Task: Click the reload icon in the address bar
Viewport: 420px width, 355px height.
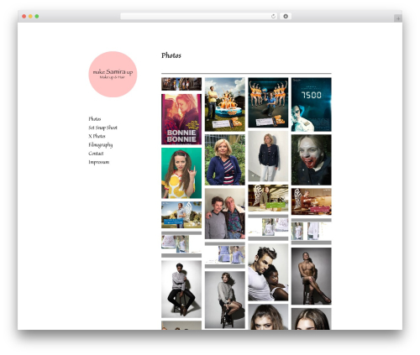Action: [x=273, y=16]
